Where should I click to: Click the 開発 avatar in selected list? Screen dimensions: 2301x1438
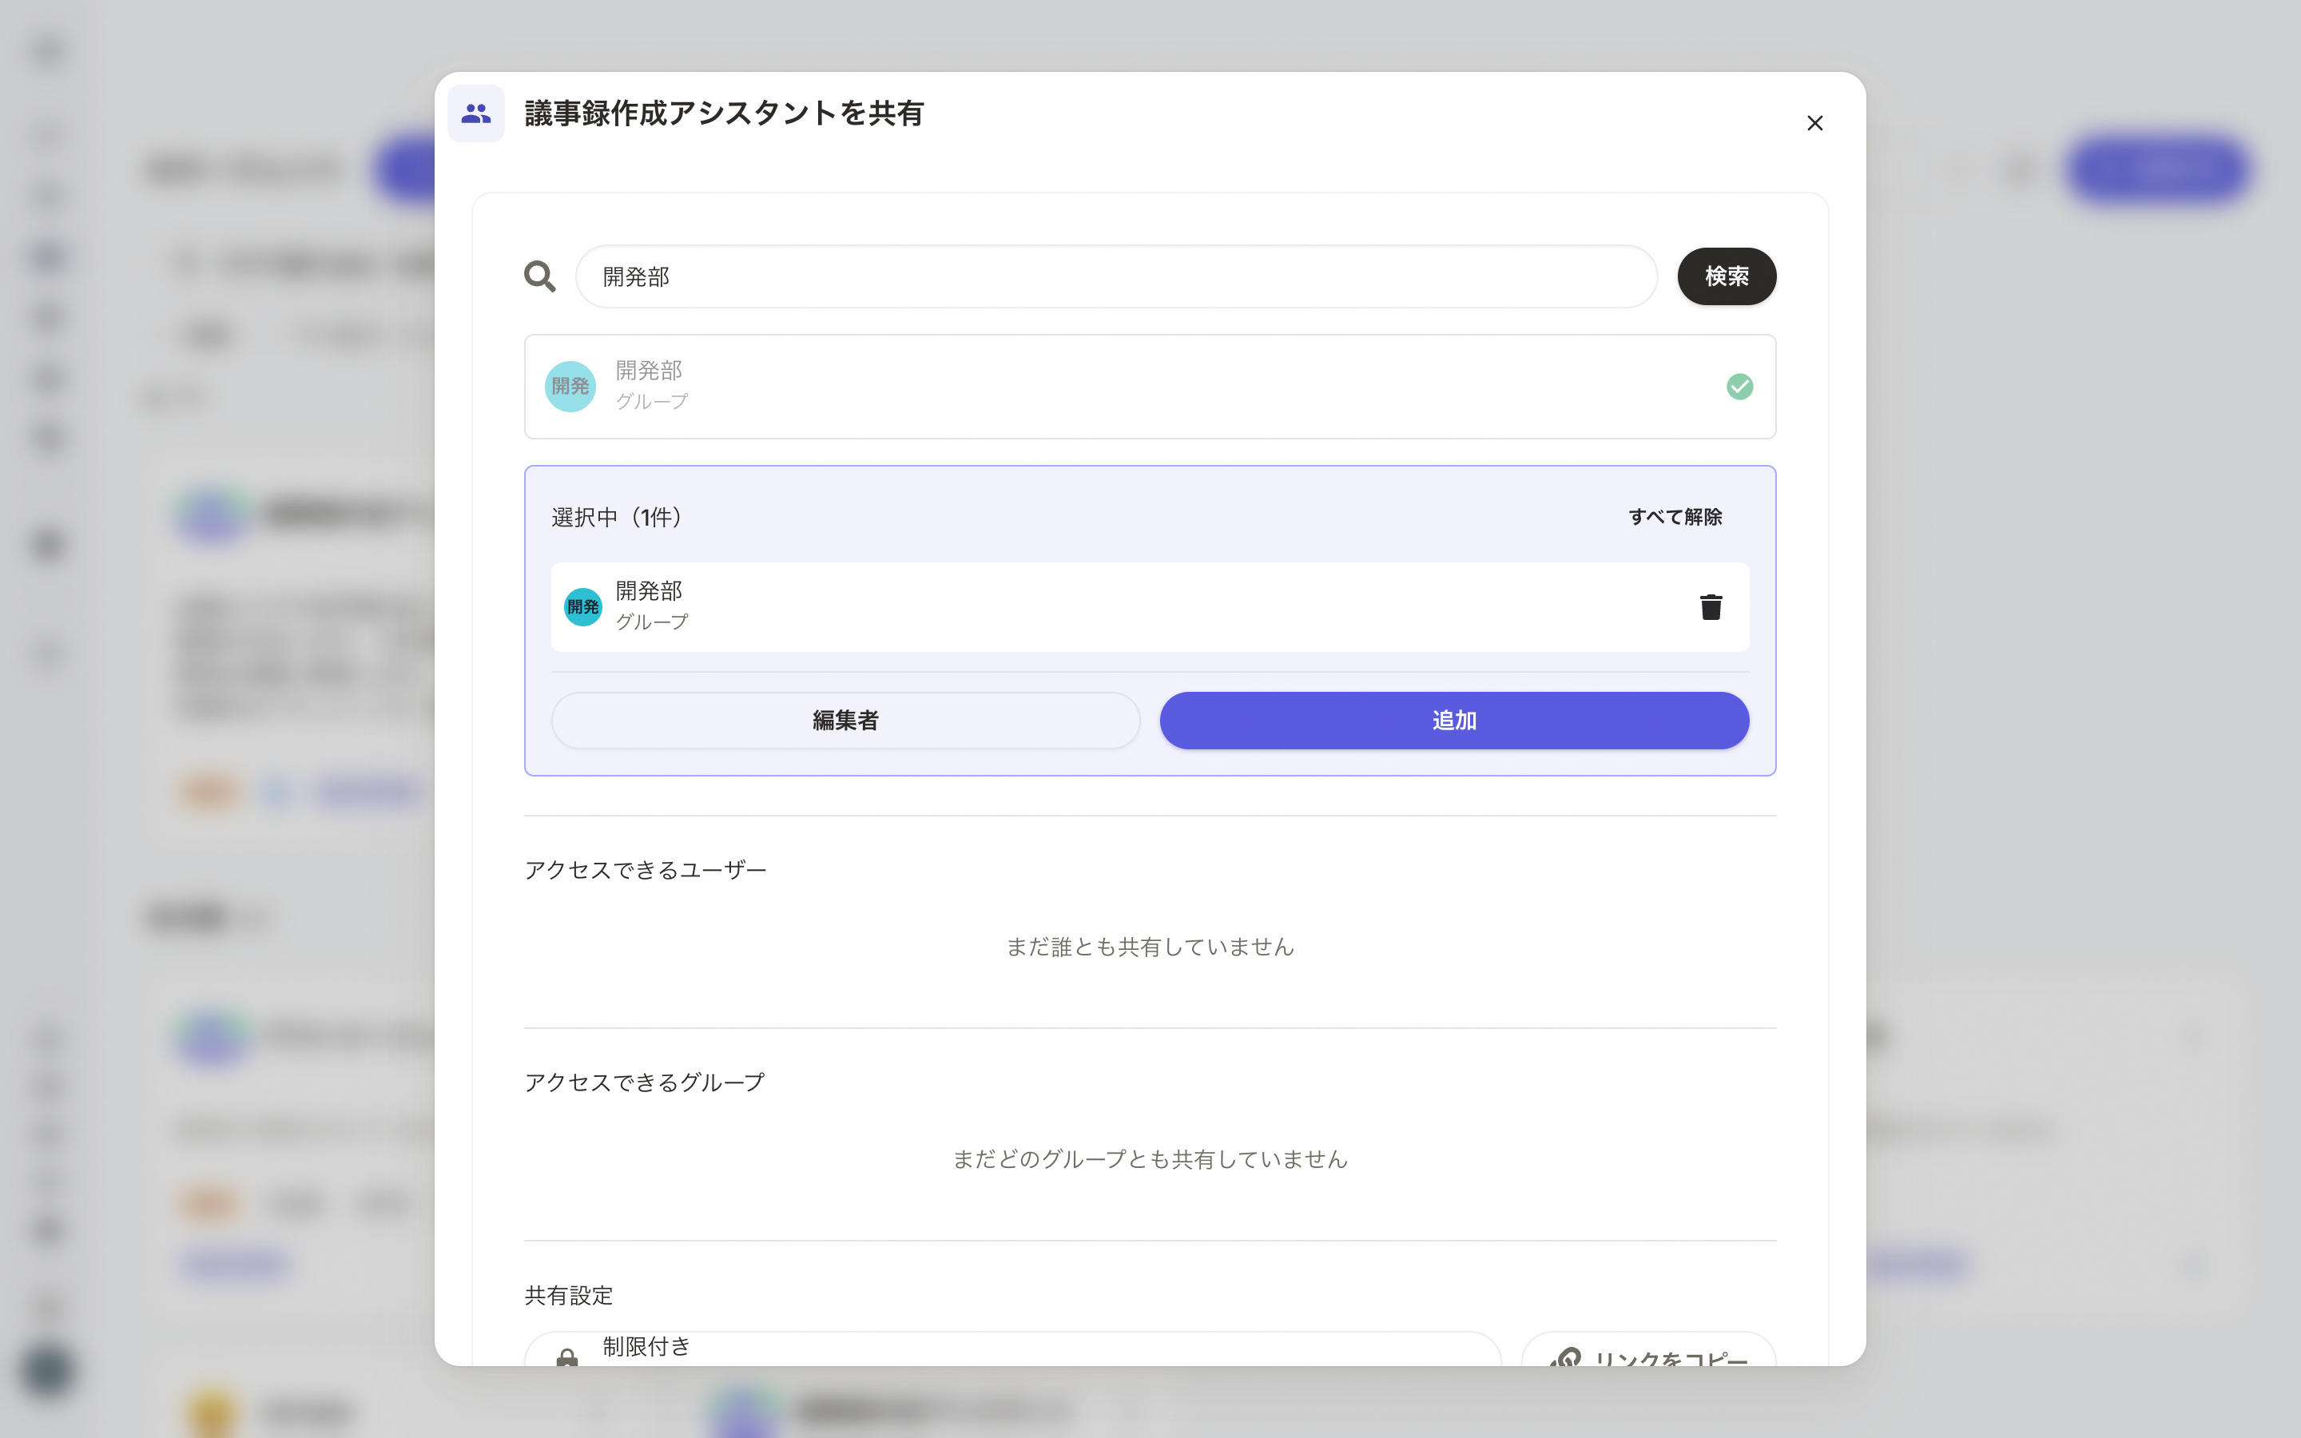coord(583,607)
